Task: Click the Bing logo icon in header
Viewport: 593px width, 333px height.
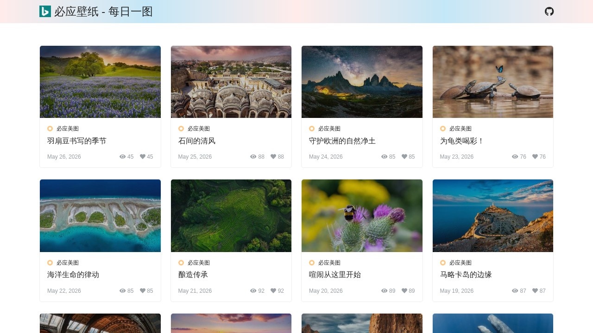Action: click(x=45, y=12)
